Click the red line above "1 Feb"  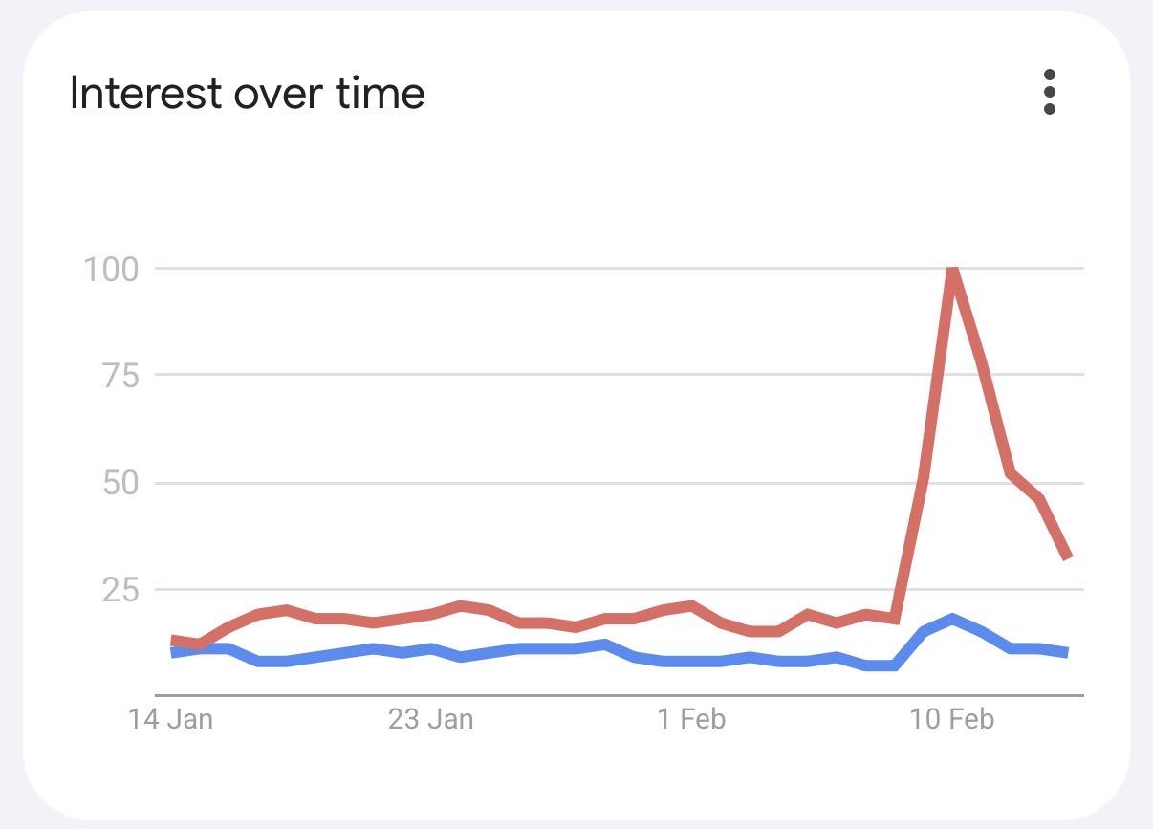point(690,605)
